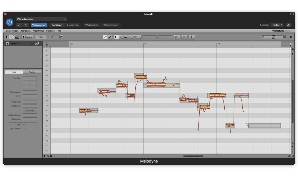This screenshot has height=178, width=298.
Task: Click the Wiederholen button
Action: pos(111,25)
